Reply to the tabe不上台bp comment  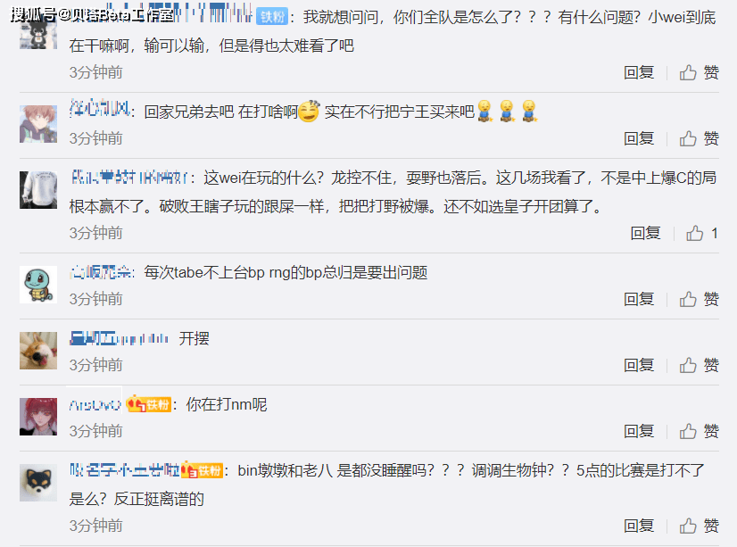[639, 299]
